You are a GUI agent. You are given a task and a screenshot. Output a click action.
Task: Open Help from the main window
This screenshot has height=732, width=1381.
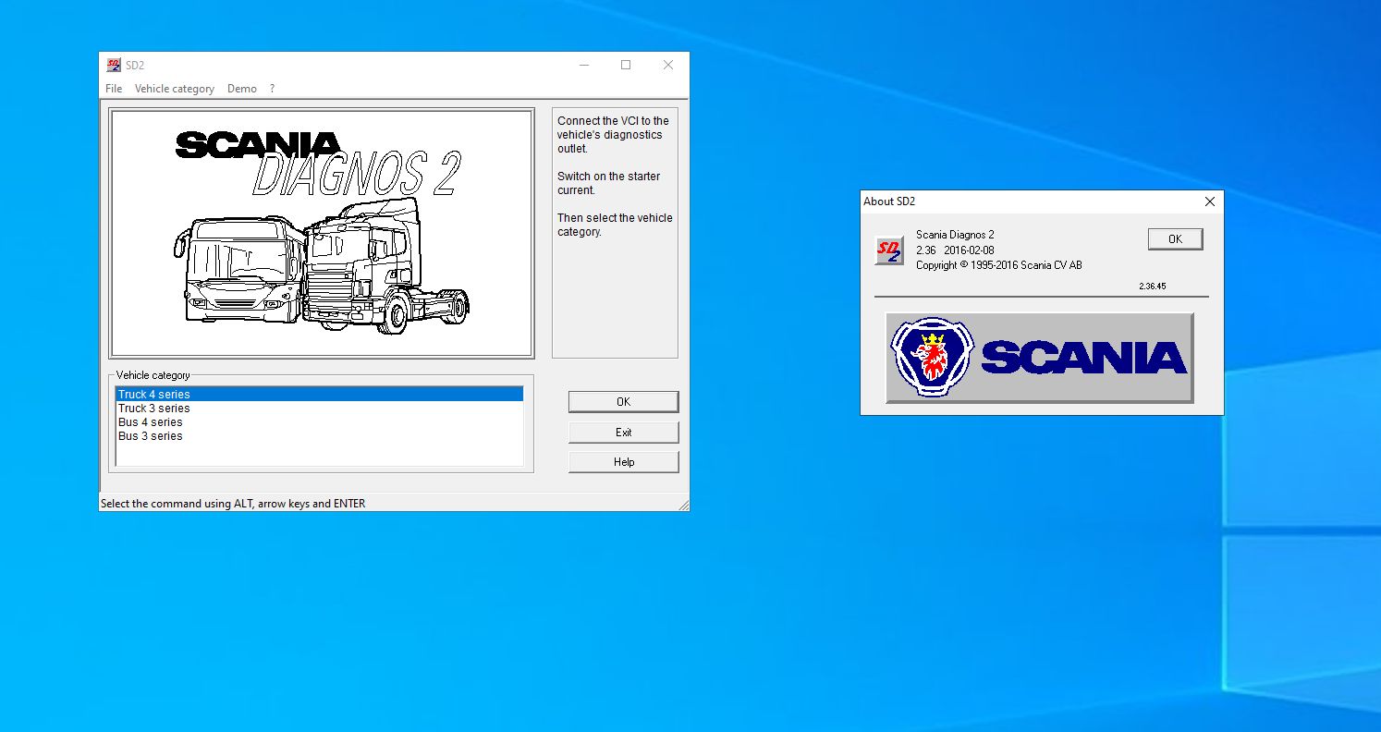[623, 461]
